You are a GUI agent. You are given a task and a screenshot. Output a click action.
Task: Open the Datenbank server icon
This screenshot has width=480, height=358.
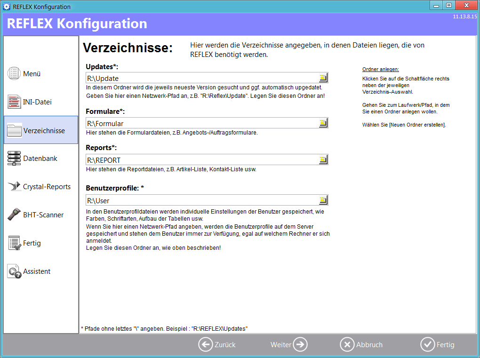pyautogui.click(x=14, y=159)
